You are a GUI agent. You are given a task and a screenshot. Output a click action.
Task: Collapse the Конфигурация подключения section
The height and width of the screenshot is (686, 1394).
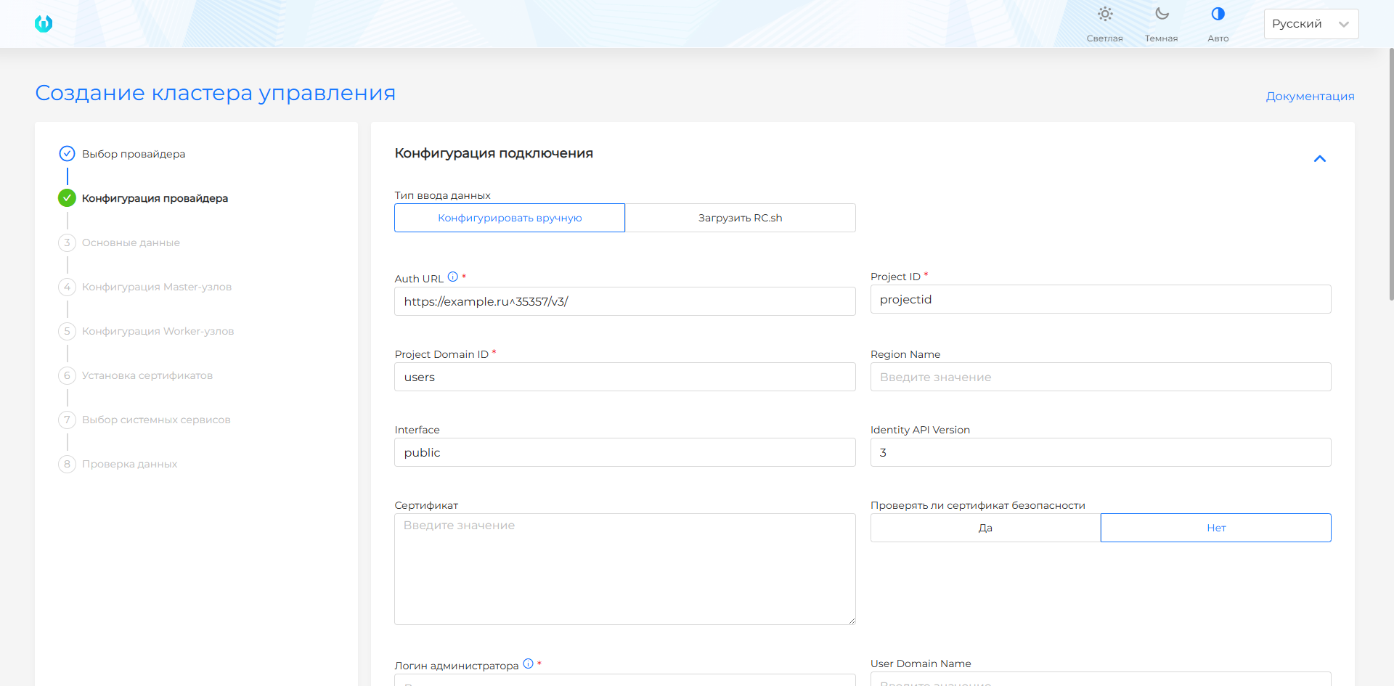click(1319, 159)
